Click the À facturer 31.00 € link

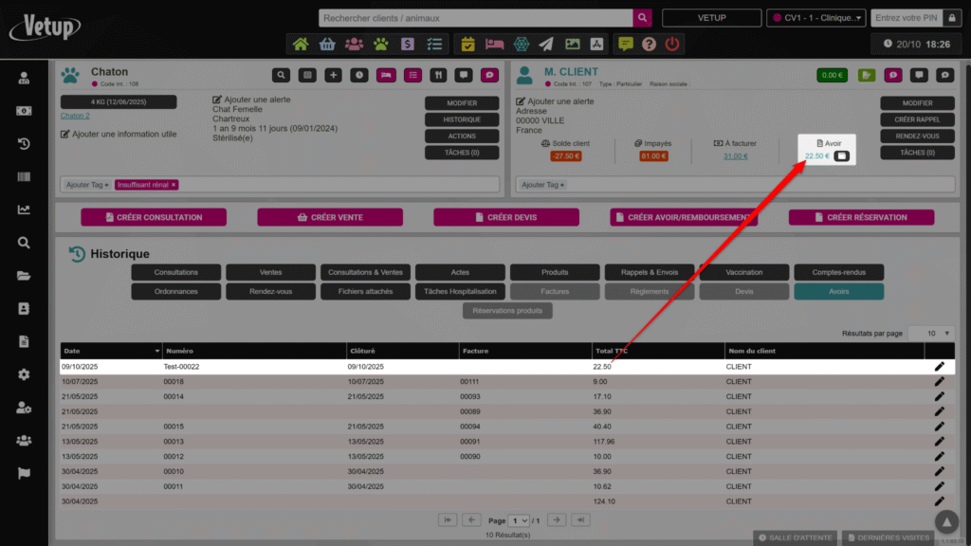[x=735, y=156]
